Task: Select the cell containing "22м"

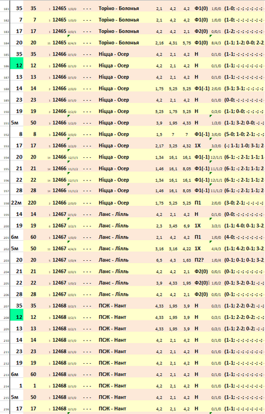Action: coord(17,202)
